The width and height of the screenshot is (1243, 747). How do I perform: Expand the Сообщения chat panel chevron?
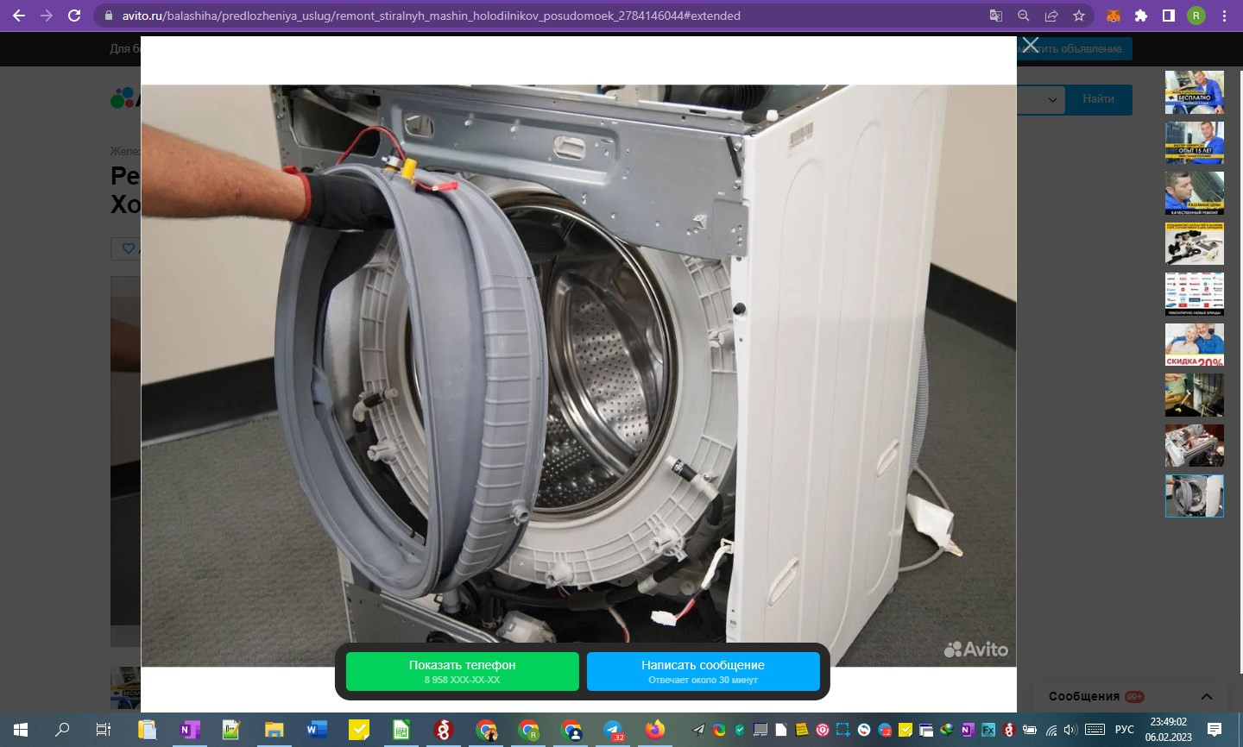(x=1207, y=696)
